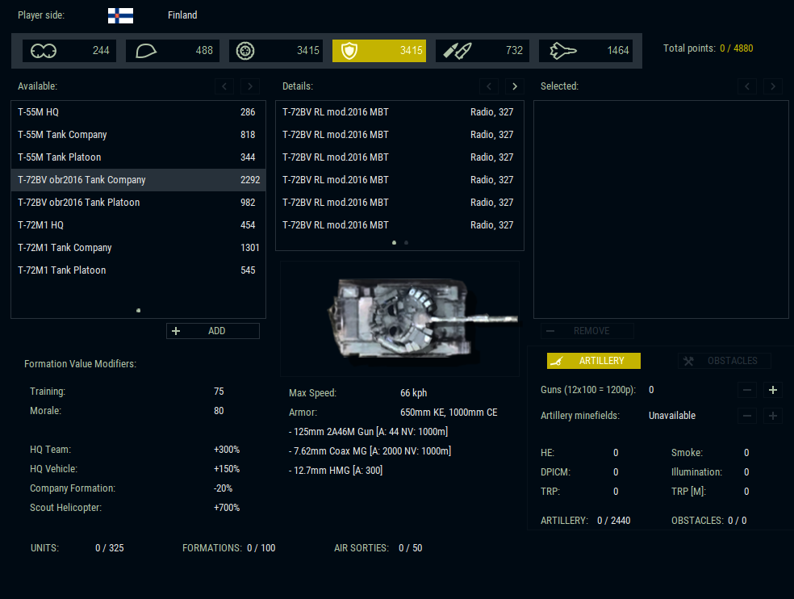The width and height of the screenshot is (794, 599).
Task: Select the missiles support category tab
Action: coord(482,51)
